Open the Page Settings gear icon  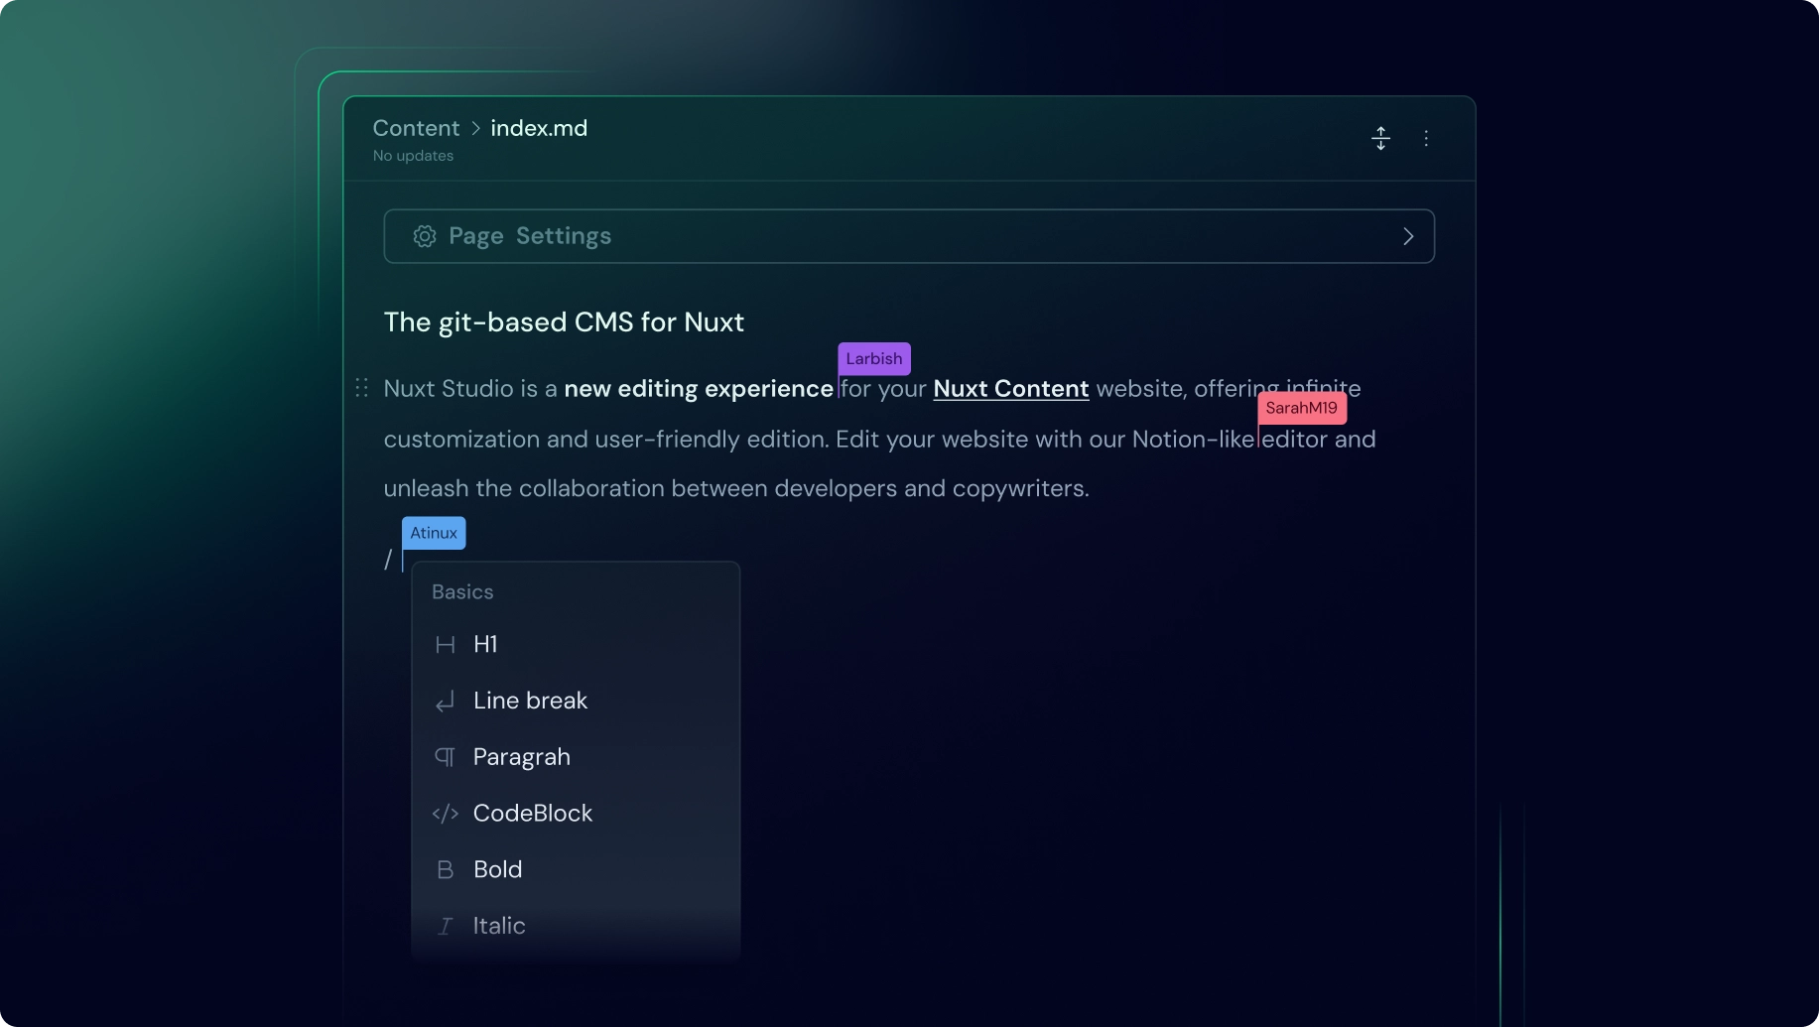tap(424, 236)
